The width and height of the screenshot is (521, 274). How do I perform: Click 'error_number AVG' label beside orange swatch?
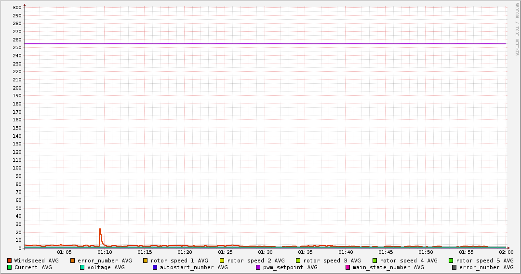click(105, 261)
